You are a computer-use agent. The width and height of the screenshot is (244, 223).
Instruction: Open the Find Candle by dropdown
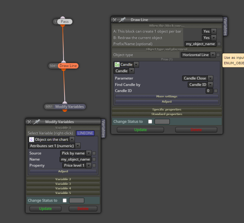[x=210, y=85]
